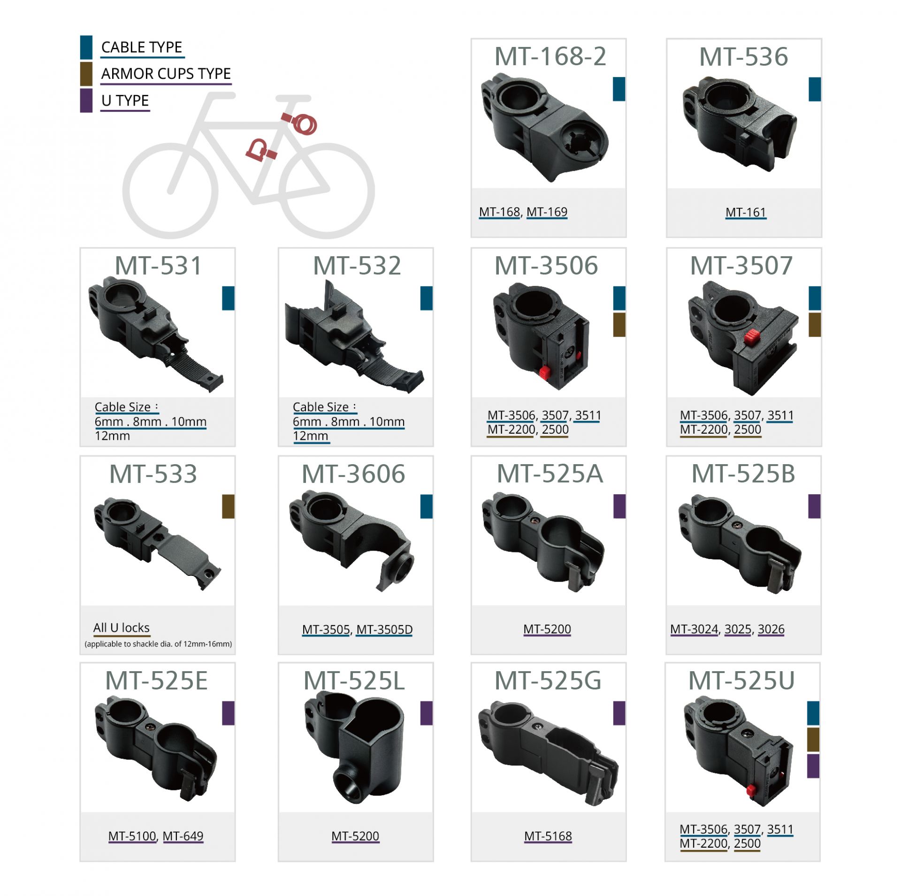Click the MT-3507 bracket photo
Screen dimensions: 901x896
742,338
